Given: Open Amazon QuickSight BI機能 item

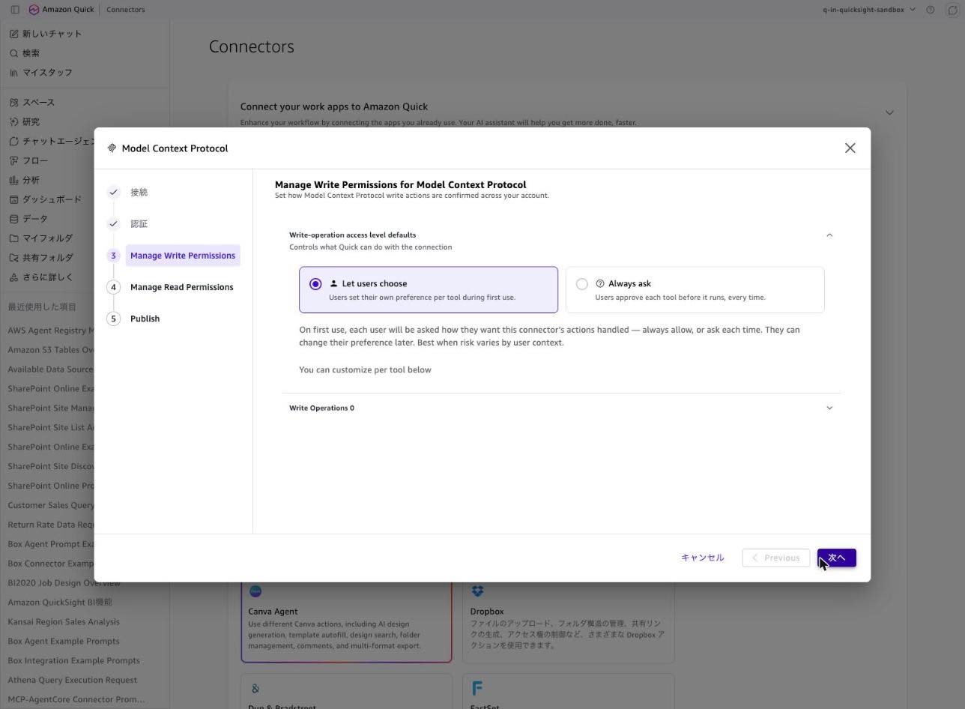Looking at the screenshot, I should [60, 603].
